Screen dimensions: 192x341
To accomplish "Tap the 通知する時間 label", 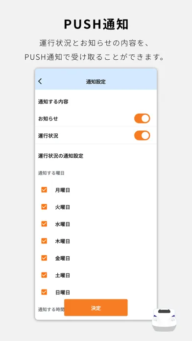I will click(x=51, y=310).
